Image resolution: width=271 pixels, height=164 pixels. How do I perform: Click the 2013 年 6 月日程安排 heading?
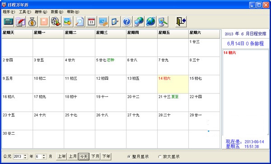[245, 34]
